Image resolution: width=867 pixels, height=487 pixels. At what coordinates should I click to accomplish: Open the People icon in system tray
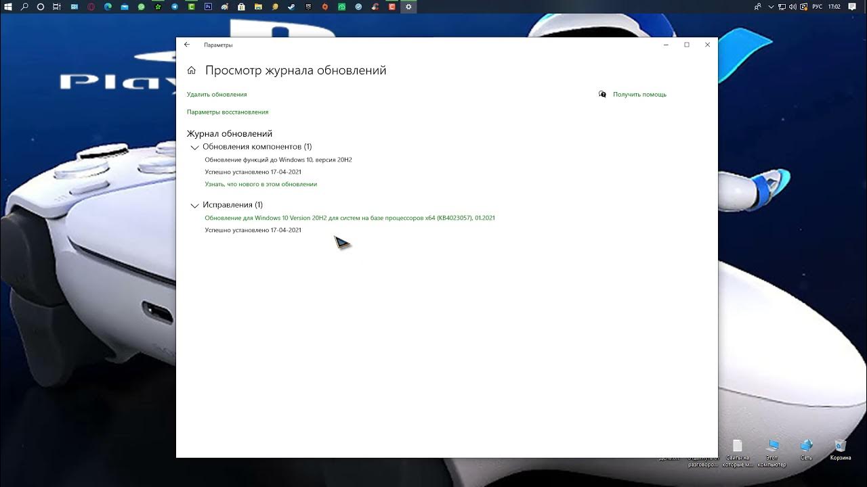[758, 7]
